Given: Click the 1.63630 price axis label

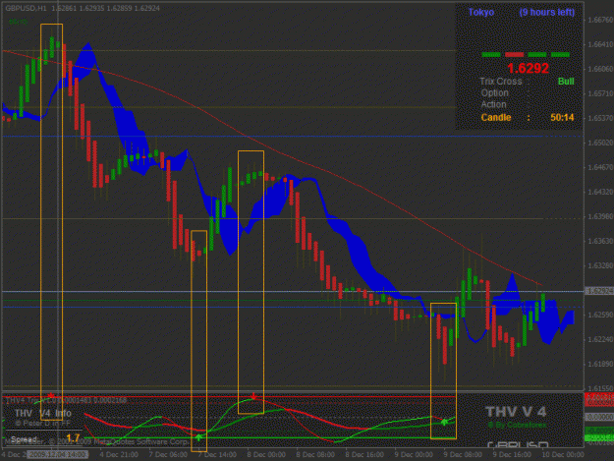Looking at the screenshot, I should 600,241.
